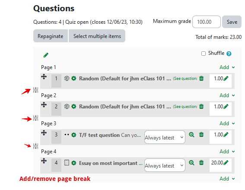Click the Repaginate button
Image resolution: width=245 pixels, height=190 pixels.
click(51, 36)
